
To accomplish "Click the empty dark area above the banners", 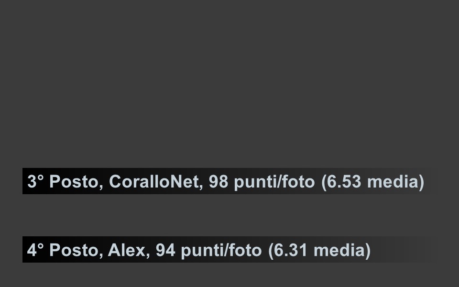I will [229, 82].
